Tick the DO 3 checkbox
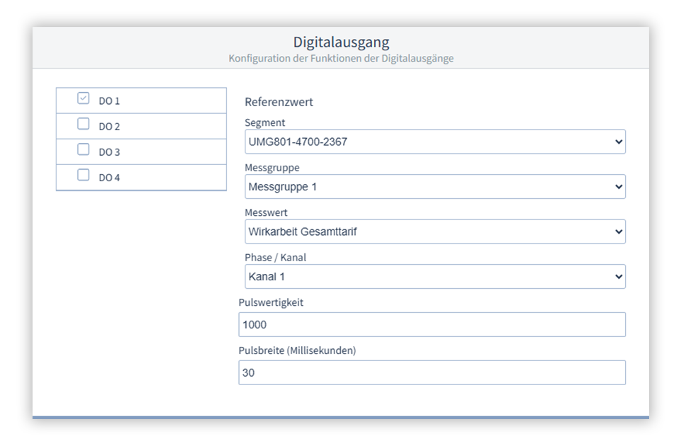This screenshot has width=681, height=446. 83,150
